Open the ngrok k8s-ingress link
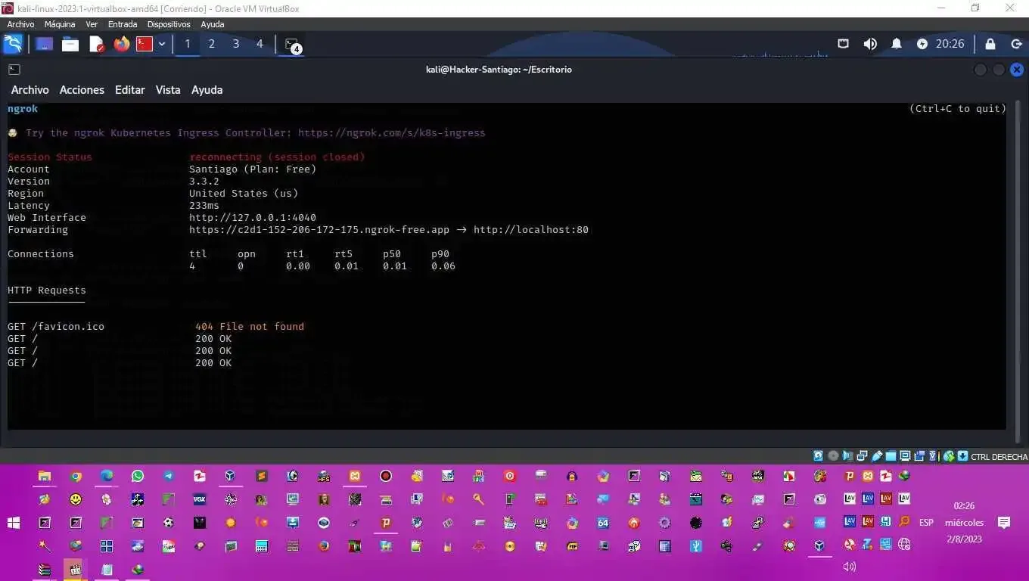This screenshot has width=1029, height=581. point(391,132)
